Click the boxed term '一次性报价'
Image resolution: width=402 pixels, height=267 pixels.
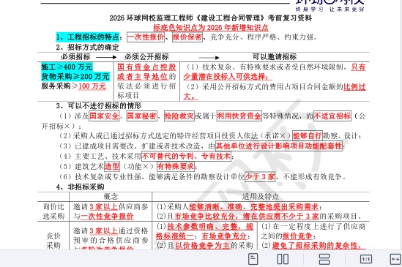146,37
